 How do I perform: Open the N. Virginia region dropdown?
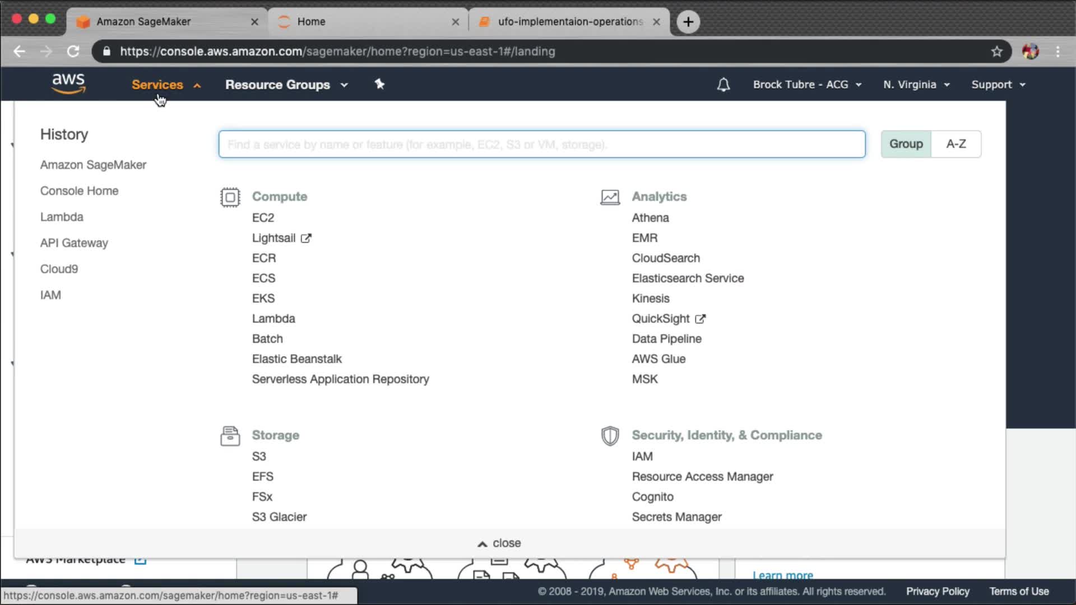coord(916,85)
